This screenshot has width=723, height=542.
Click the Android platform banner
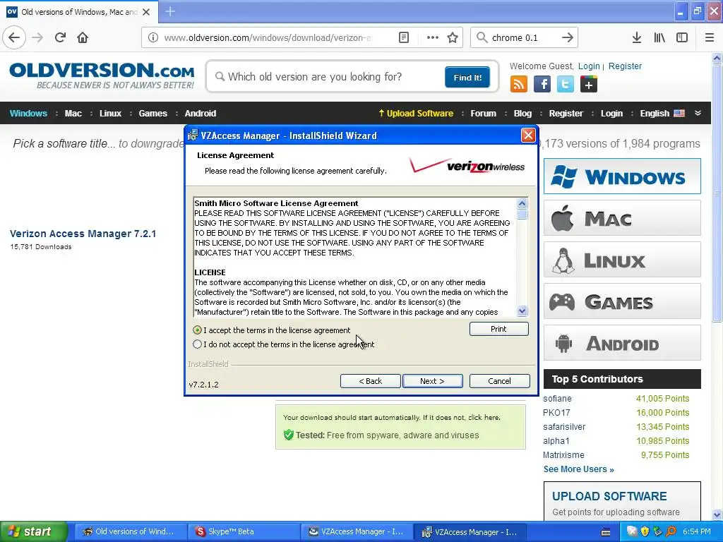[622, 343]
